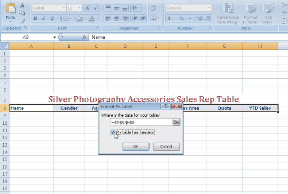Open the Name Box dropdown arrow
Screen dimensions: 288x194
coord(54,37)
